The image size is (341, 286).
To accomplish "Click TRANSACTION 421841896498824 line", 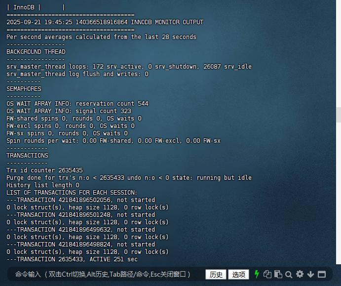I will [x=80, y=244].
